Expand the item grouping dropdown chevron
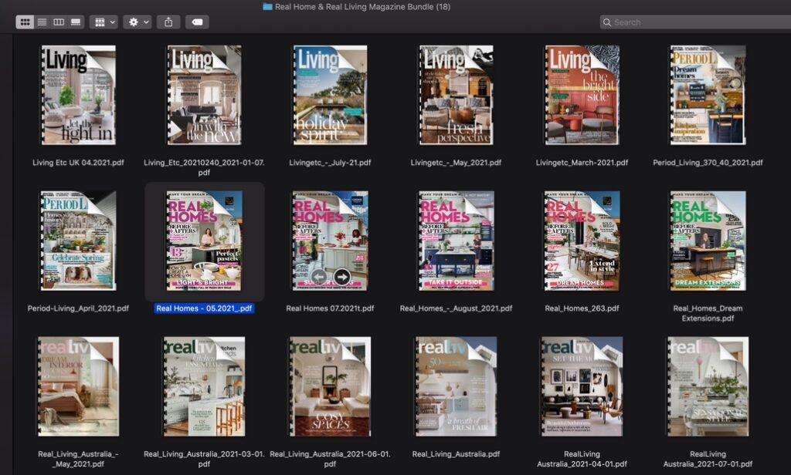 pos(111,22)
